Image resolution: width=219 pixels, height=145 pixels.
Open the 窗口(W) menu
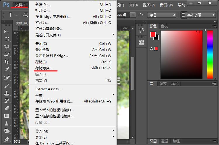coord(166,5)
